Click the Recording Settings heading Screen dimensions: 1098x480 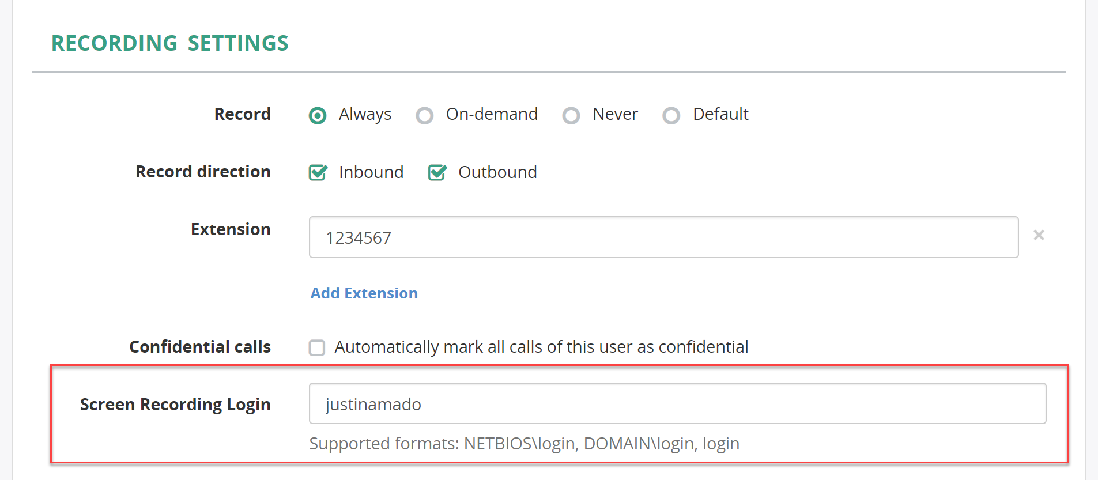pyautogui.click(x=170, y=43)
